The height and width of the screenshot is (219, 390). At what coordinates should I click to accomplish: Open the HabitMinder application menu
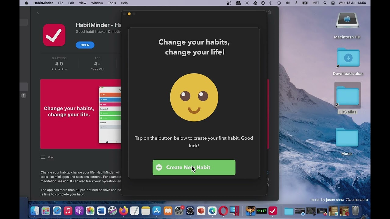[43, 3]
